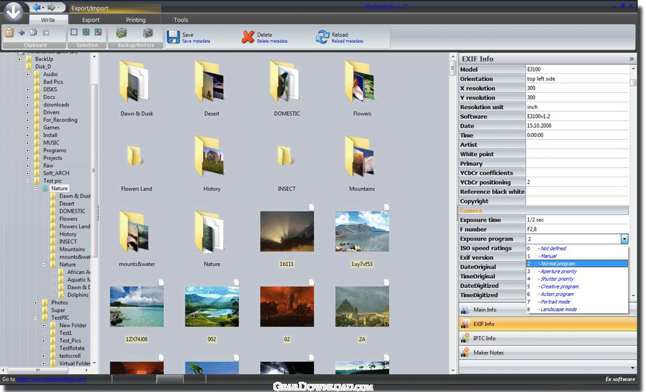This screenshot has height=392, width=646.
Task: Switch to the Export ribbon tab
Action: (91, 20)
